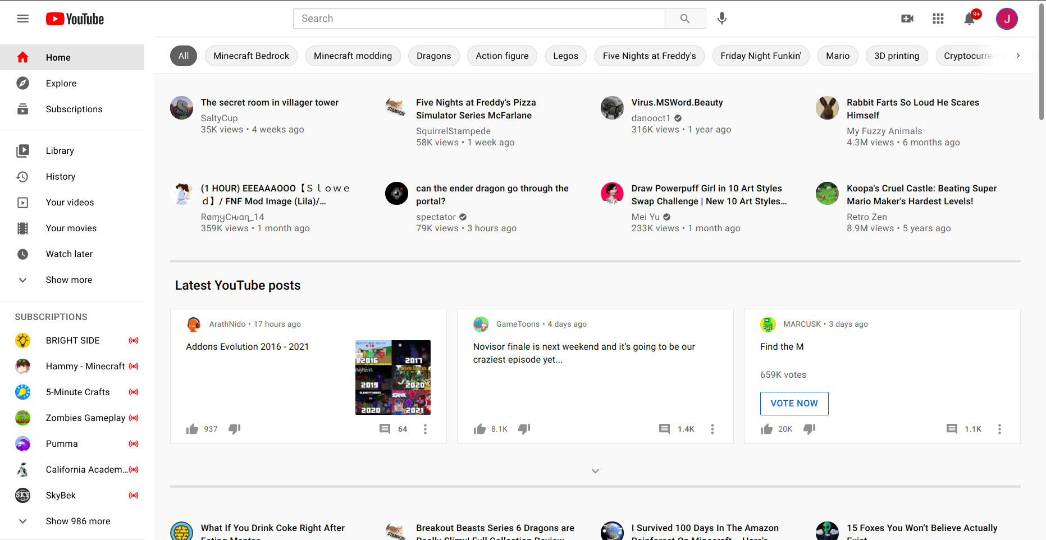Open the Create video camera icon
1046x540 pixels.
[x=907, y=19]
